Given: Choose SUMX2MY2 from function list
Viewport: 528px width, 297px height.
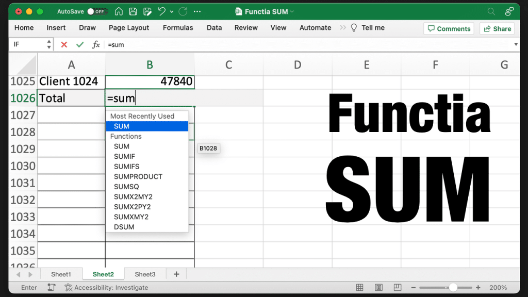Looking at the screenshot, I should (147, 197).
